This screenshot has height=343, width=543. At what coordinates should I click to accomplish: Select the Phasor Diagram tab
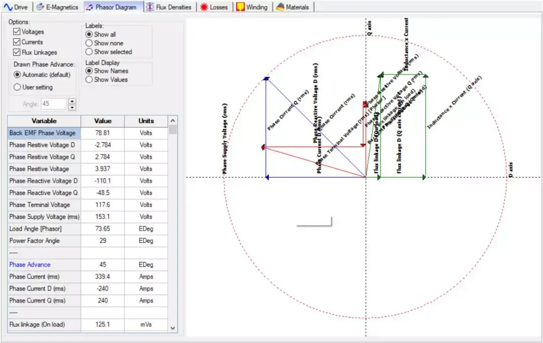[113, 7]
